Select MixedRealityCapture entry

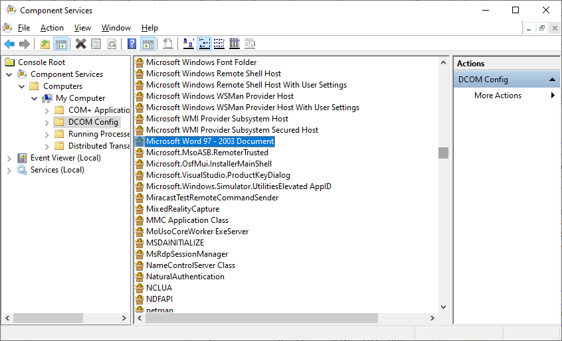(183, 208)
